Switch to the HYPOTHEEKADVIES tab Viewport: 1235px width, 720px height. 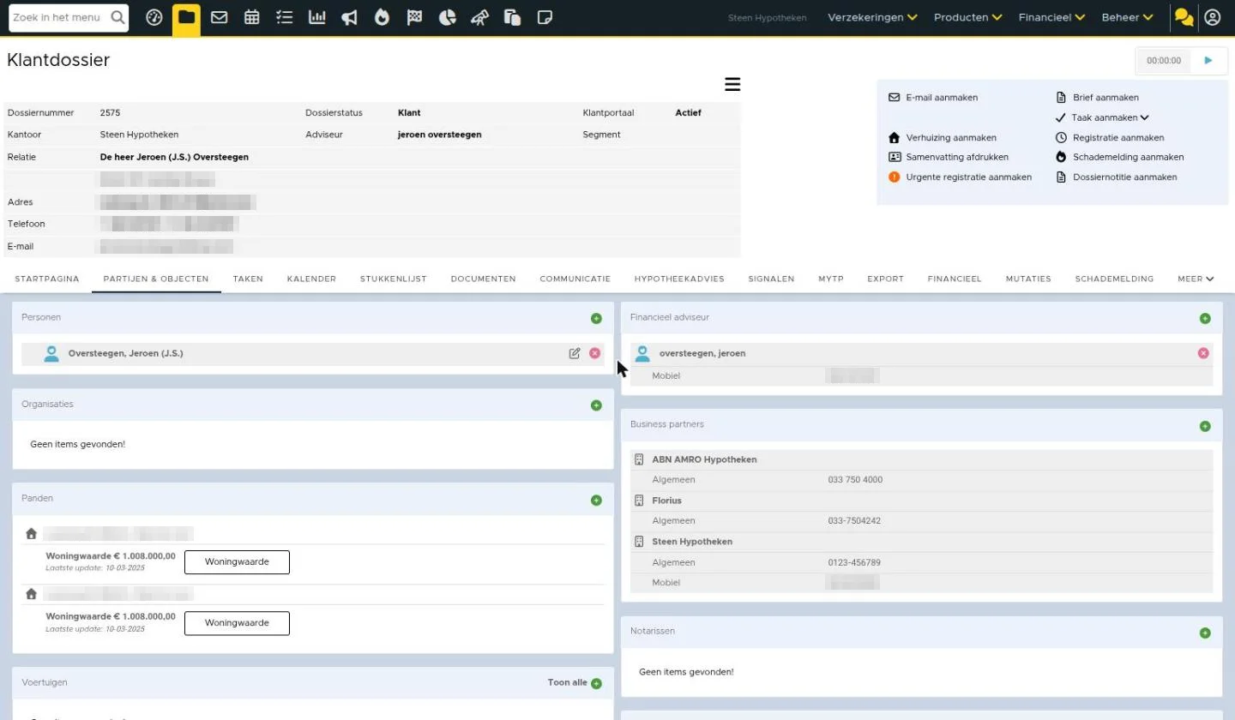pos(679,279)
